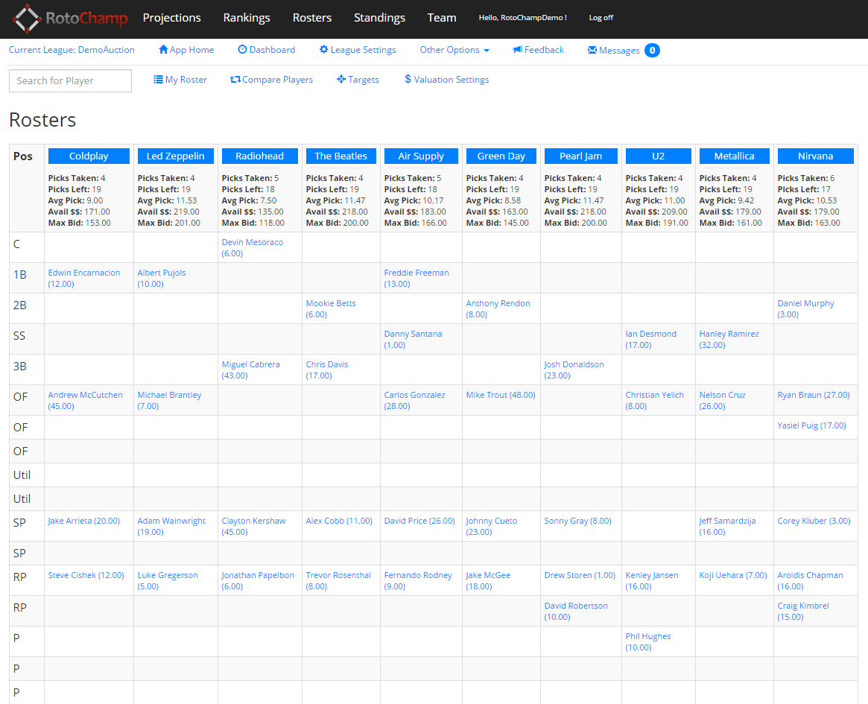The image size is (868, 704).
Task: Open Koji Uehara player link
Action: click(733, 575)
